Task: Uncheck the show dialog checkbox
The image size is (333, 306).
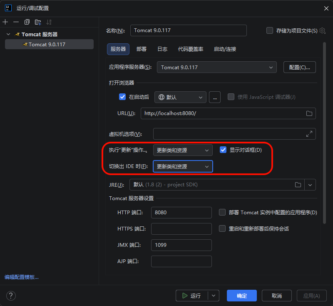Action: click(x=223, y=150)
